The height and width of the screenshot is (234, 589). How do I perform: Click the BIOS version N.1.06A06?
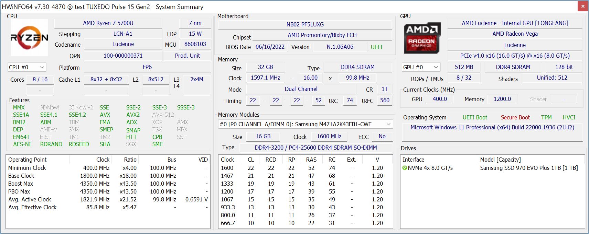(340, 47)
